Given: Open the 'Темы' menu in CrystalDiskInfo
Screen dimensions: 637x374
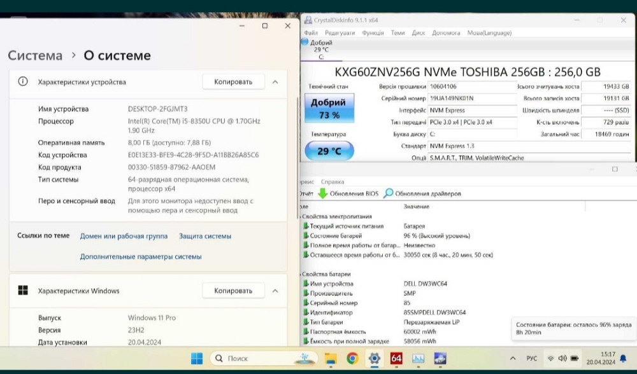Looking at the screenshot, I should [397, 32].
